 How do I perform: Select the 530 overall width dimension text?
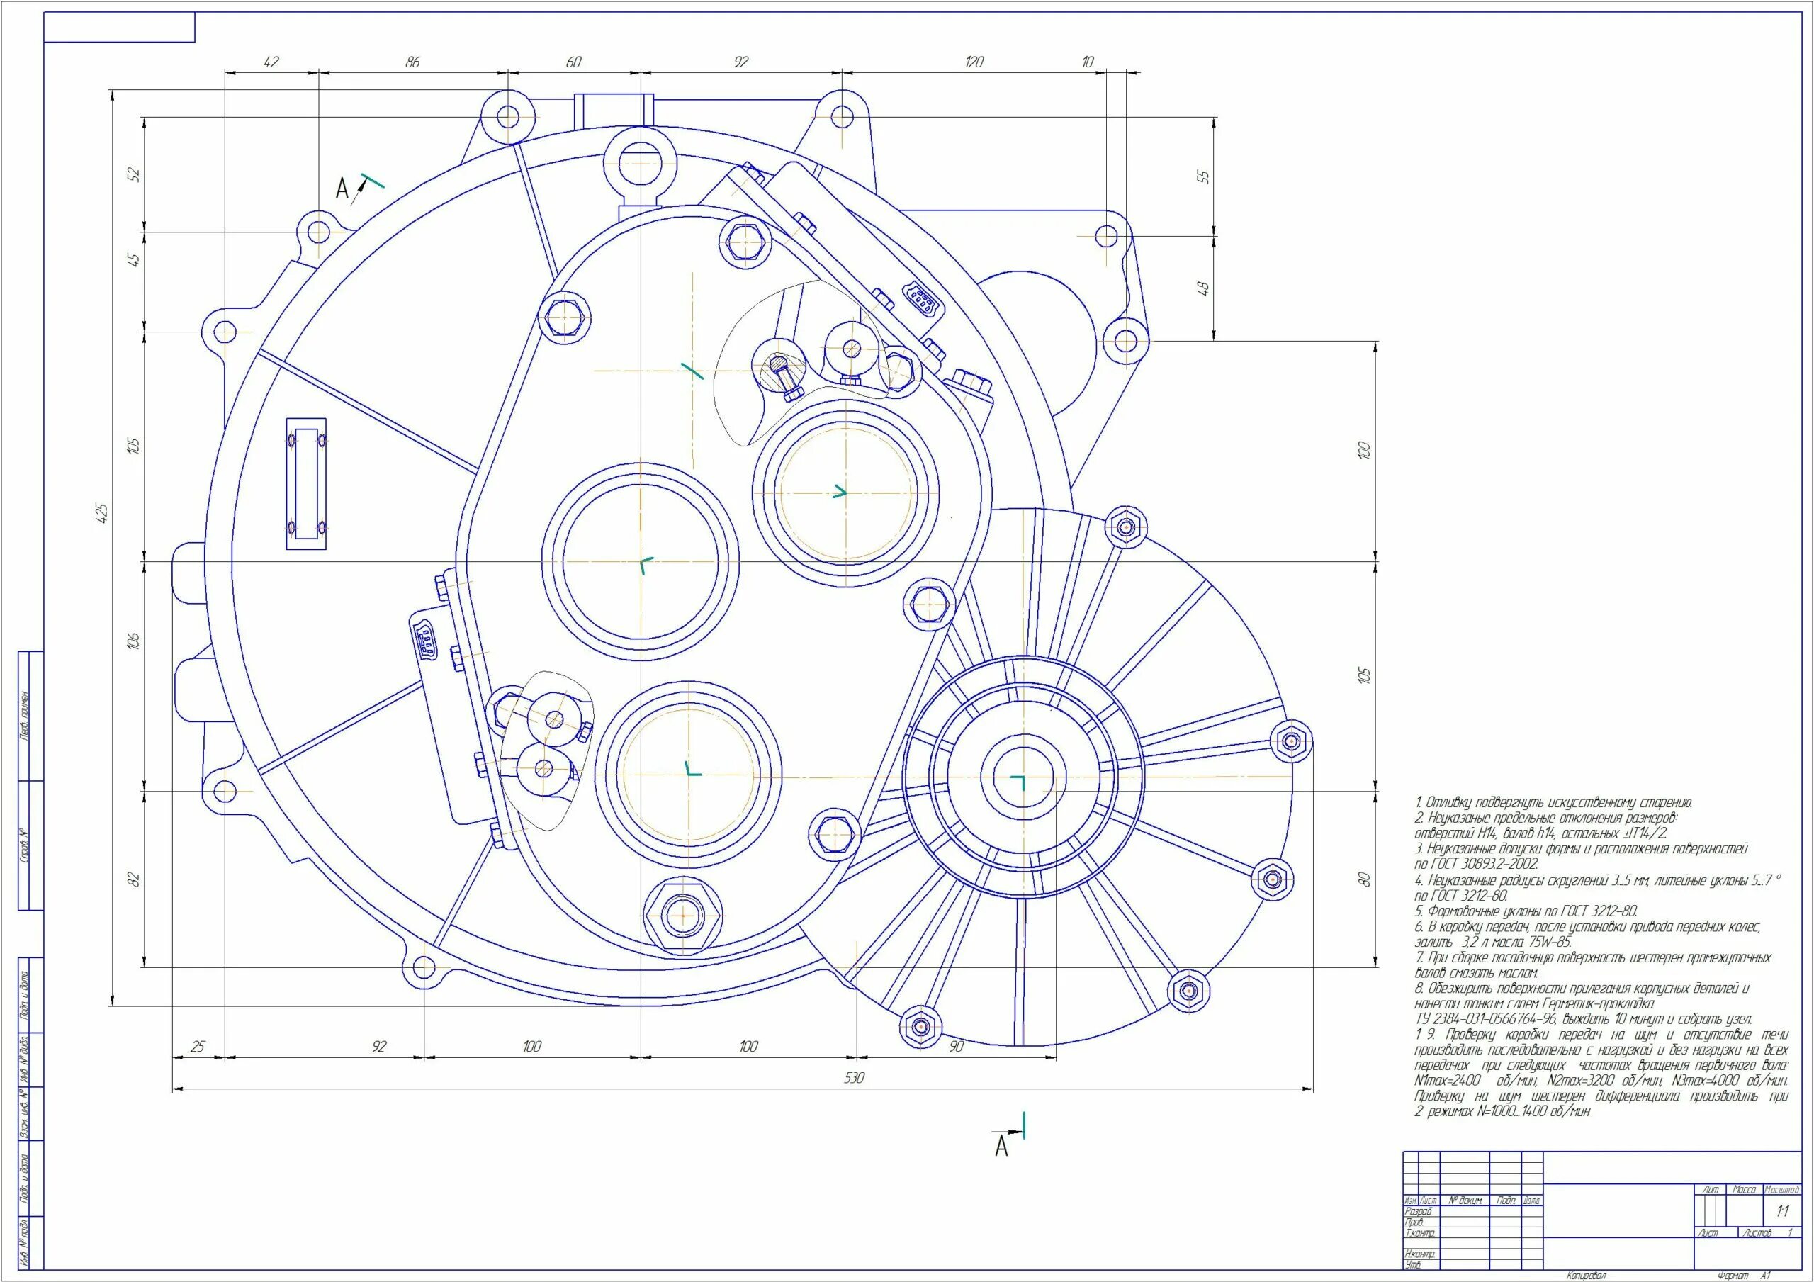pyautogui.click(x=854, y=1078)
